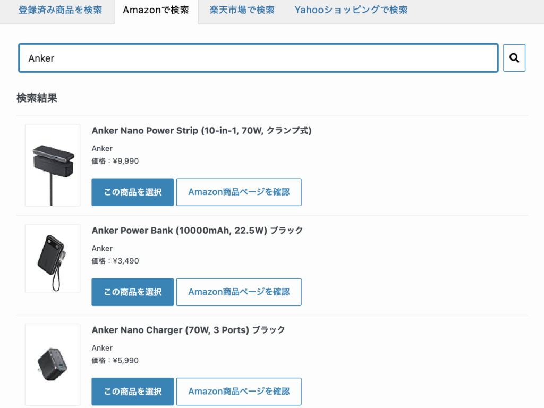Click the Anker Nano Charger thumbnail image
Viewport: 544px width, 408px height.
coord(53,364)
